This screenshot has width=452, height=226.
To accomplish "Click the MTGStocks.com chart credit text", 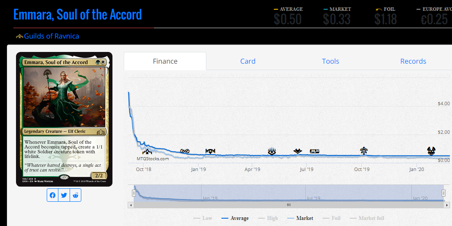I will point(153,158).
